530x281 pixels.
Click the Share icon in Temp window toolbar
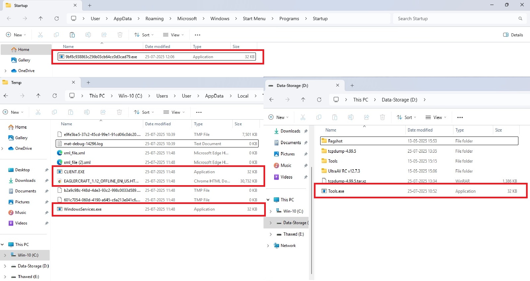pos(103,112)
